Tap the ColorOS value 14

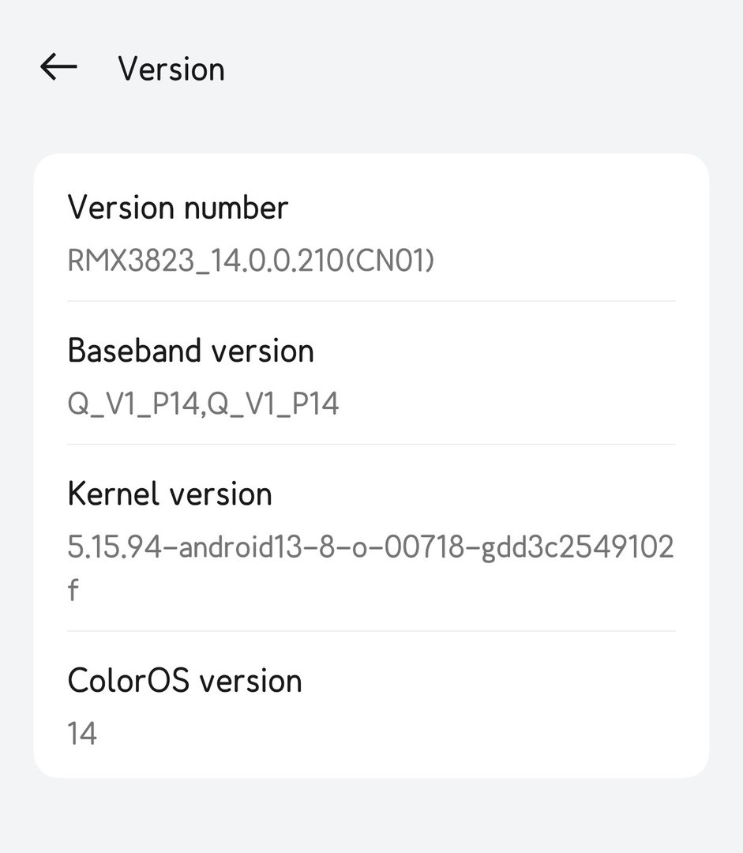[x=82, y=733]
